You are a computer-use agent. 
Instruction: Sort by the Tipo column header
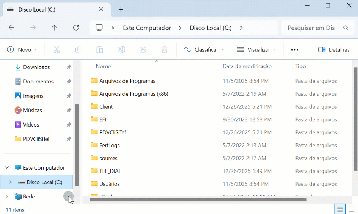(300, 66)
